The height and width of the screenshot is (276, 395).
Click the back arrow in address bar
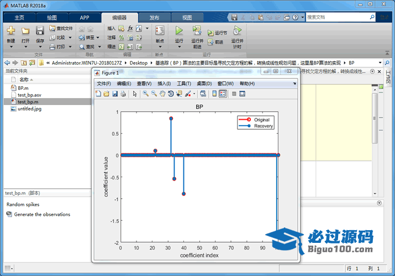pyautogui.click(x=7, y=62)
